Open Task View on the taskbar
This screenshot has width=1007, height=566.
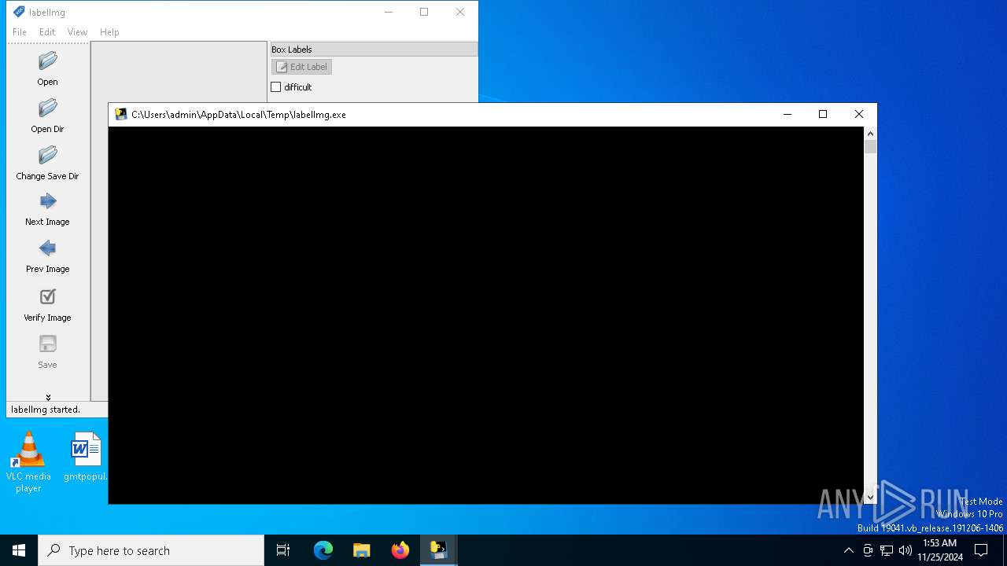pos(283,550)
